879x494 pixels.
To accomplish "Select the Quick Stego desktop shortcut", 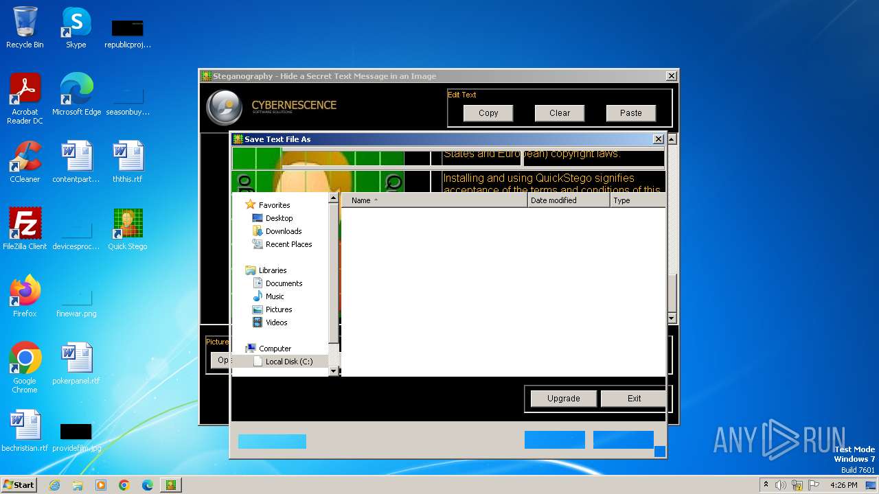I will click(x=128, y=229).
